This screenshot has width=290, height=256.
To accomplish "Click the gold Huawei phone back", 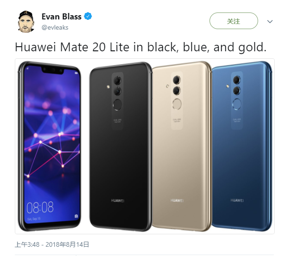I will pyautogui.click(x=182, y=146).
